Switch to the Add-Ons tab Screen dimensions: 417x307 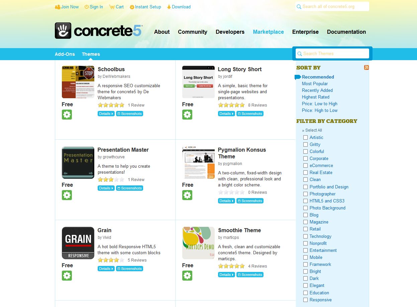(x=65, y=54)
